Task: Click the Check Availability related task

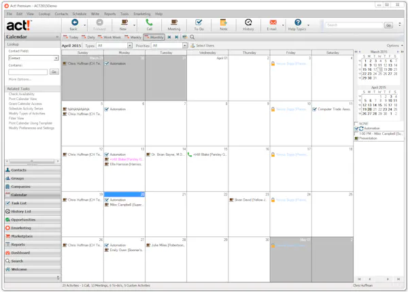Action: (x=21, y=94)
